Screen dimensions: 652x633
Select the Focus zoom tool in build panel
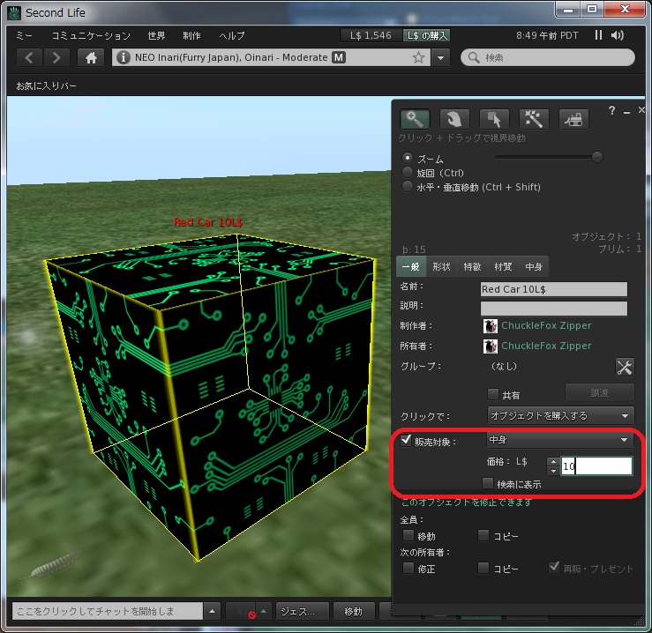415,119
